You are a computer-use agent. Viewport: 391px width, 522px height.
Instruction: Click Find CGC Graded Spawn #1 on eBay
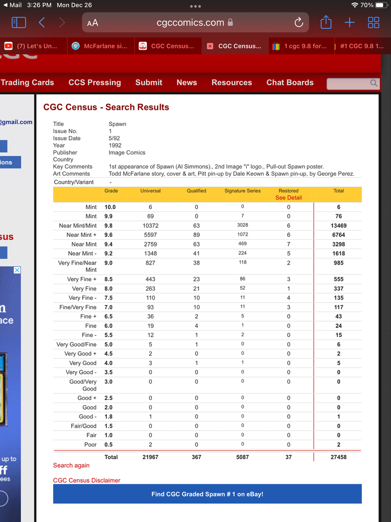pos(207,494)
